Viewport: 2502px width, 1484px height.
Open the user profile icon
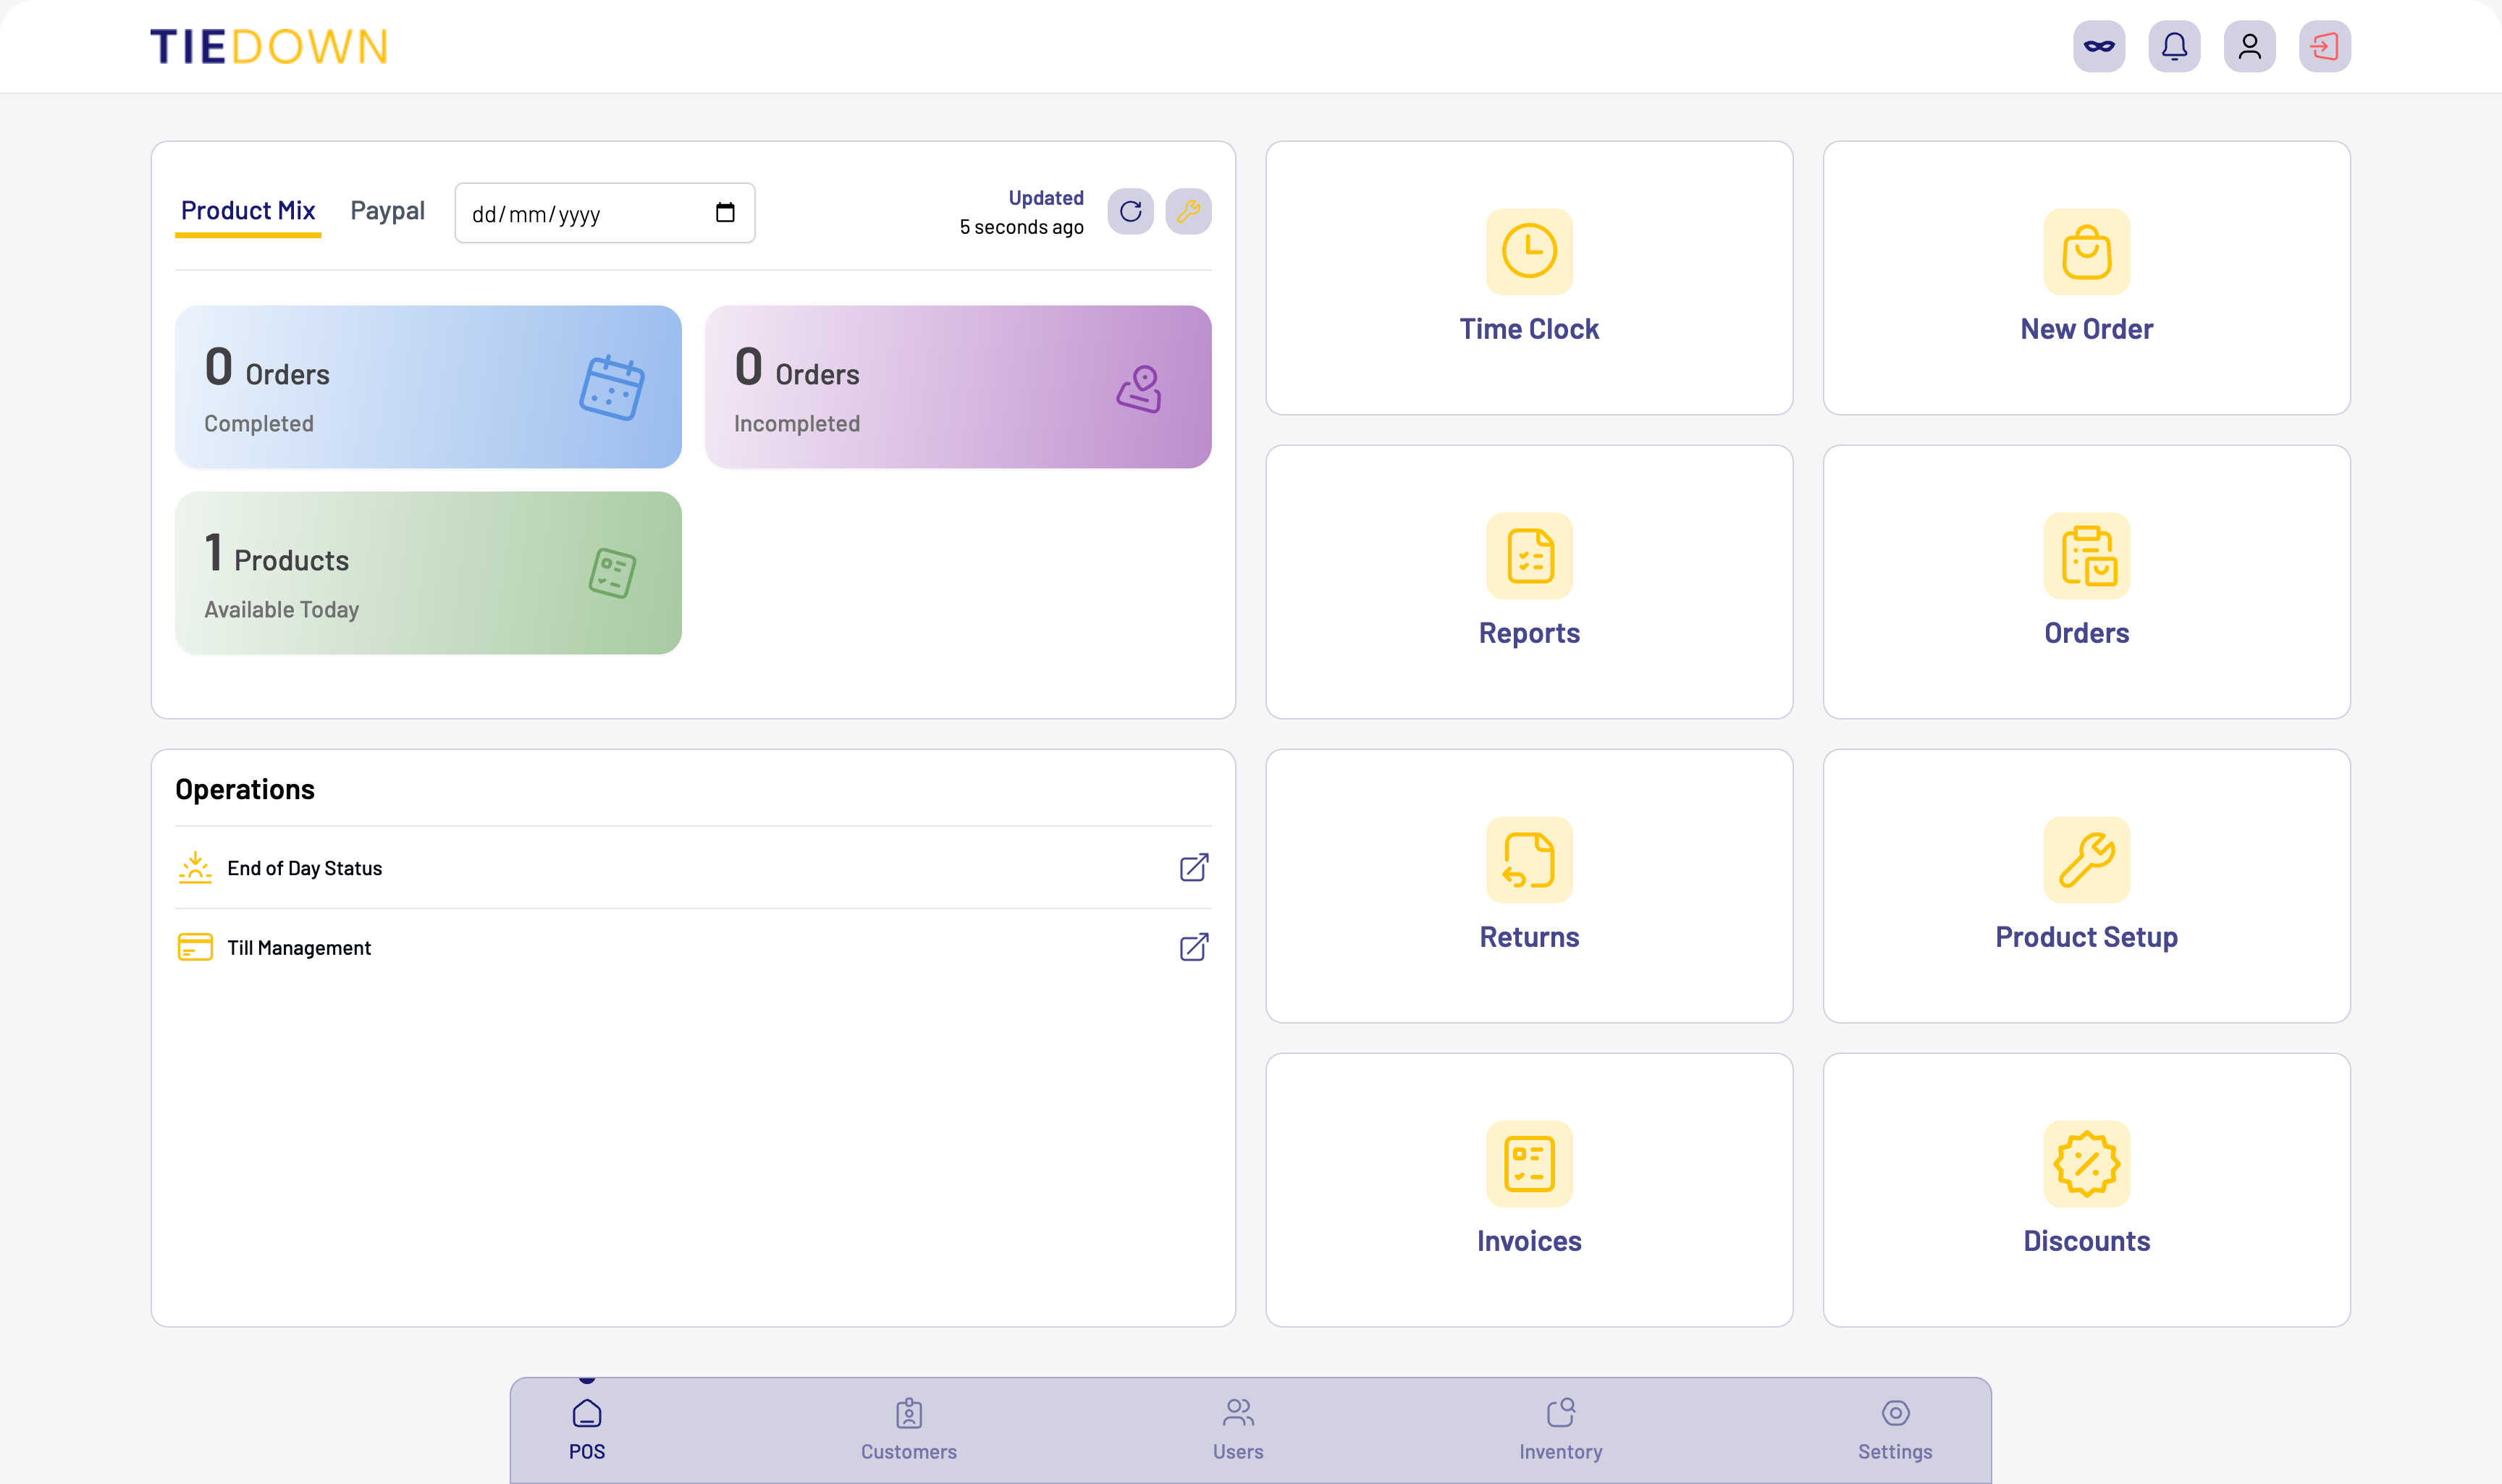pos(2249,46)
